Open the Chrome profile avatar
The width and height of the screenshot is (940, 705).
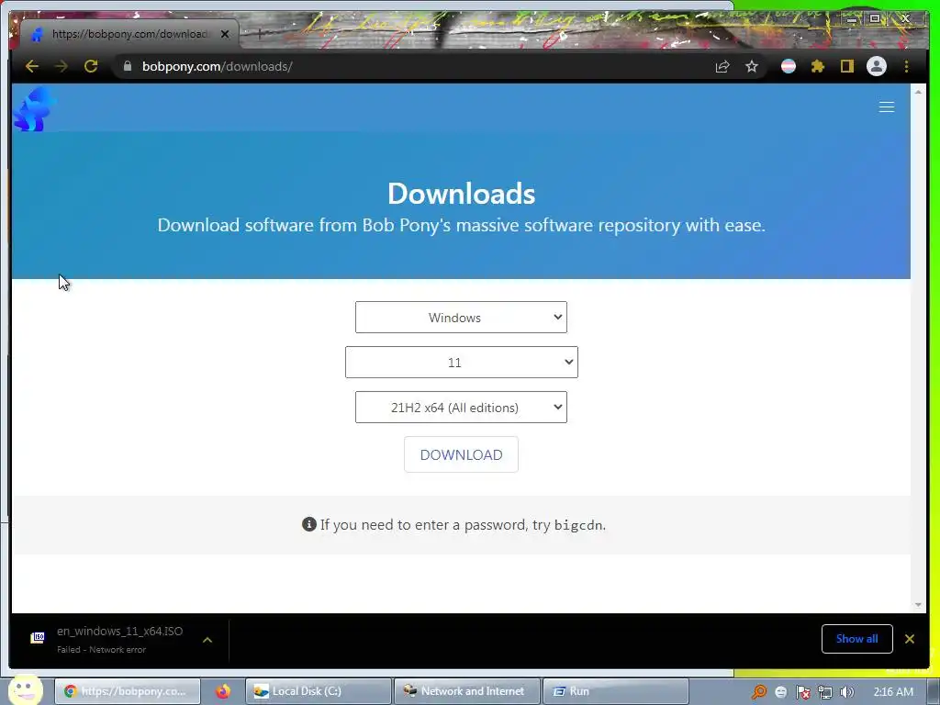click(x=877, y=66)
